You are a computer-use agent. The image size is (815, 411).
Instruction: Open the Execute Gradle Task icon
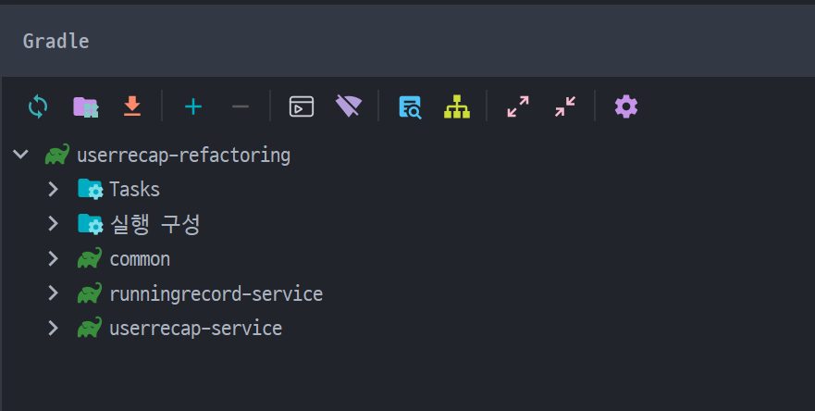(x=302, y=106)
